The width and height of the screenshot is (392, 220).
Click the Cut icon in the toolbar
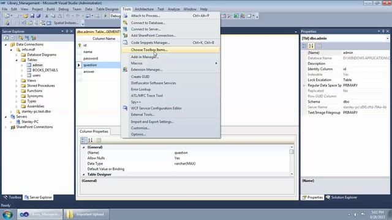tap(47, 16)
